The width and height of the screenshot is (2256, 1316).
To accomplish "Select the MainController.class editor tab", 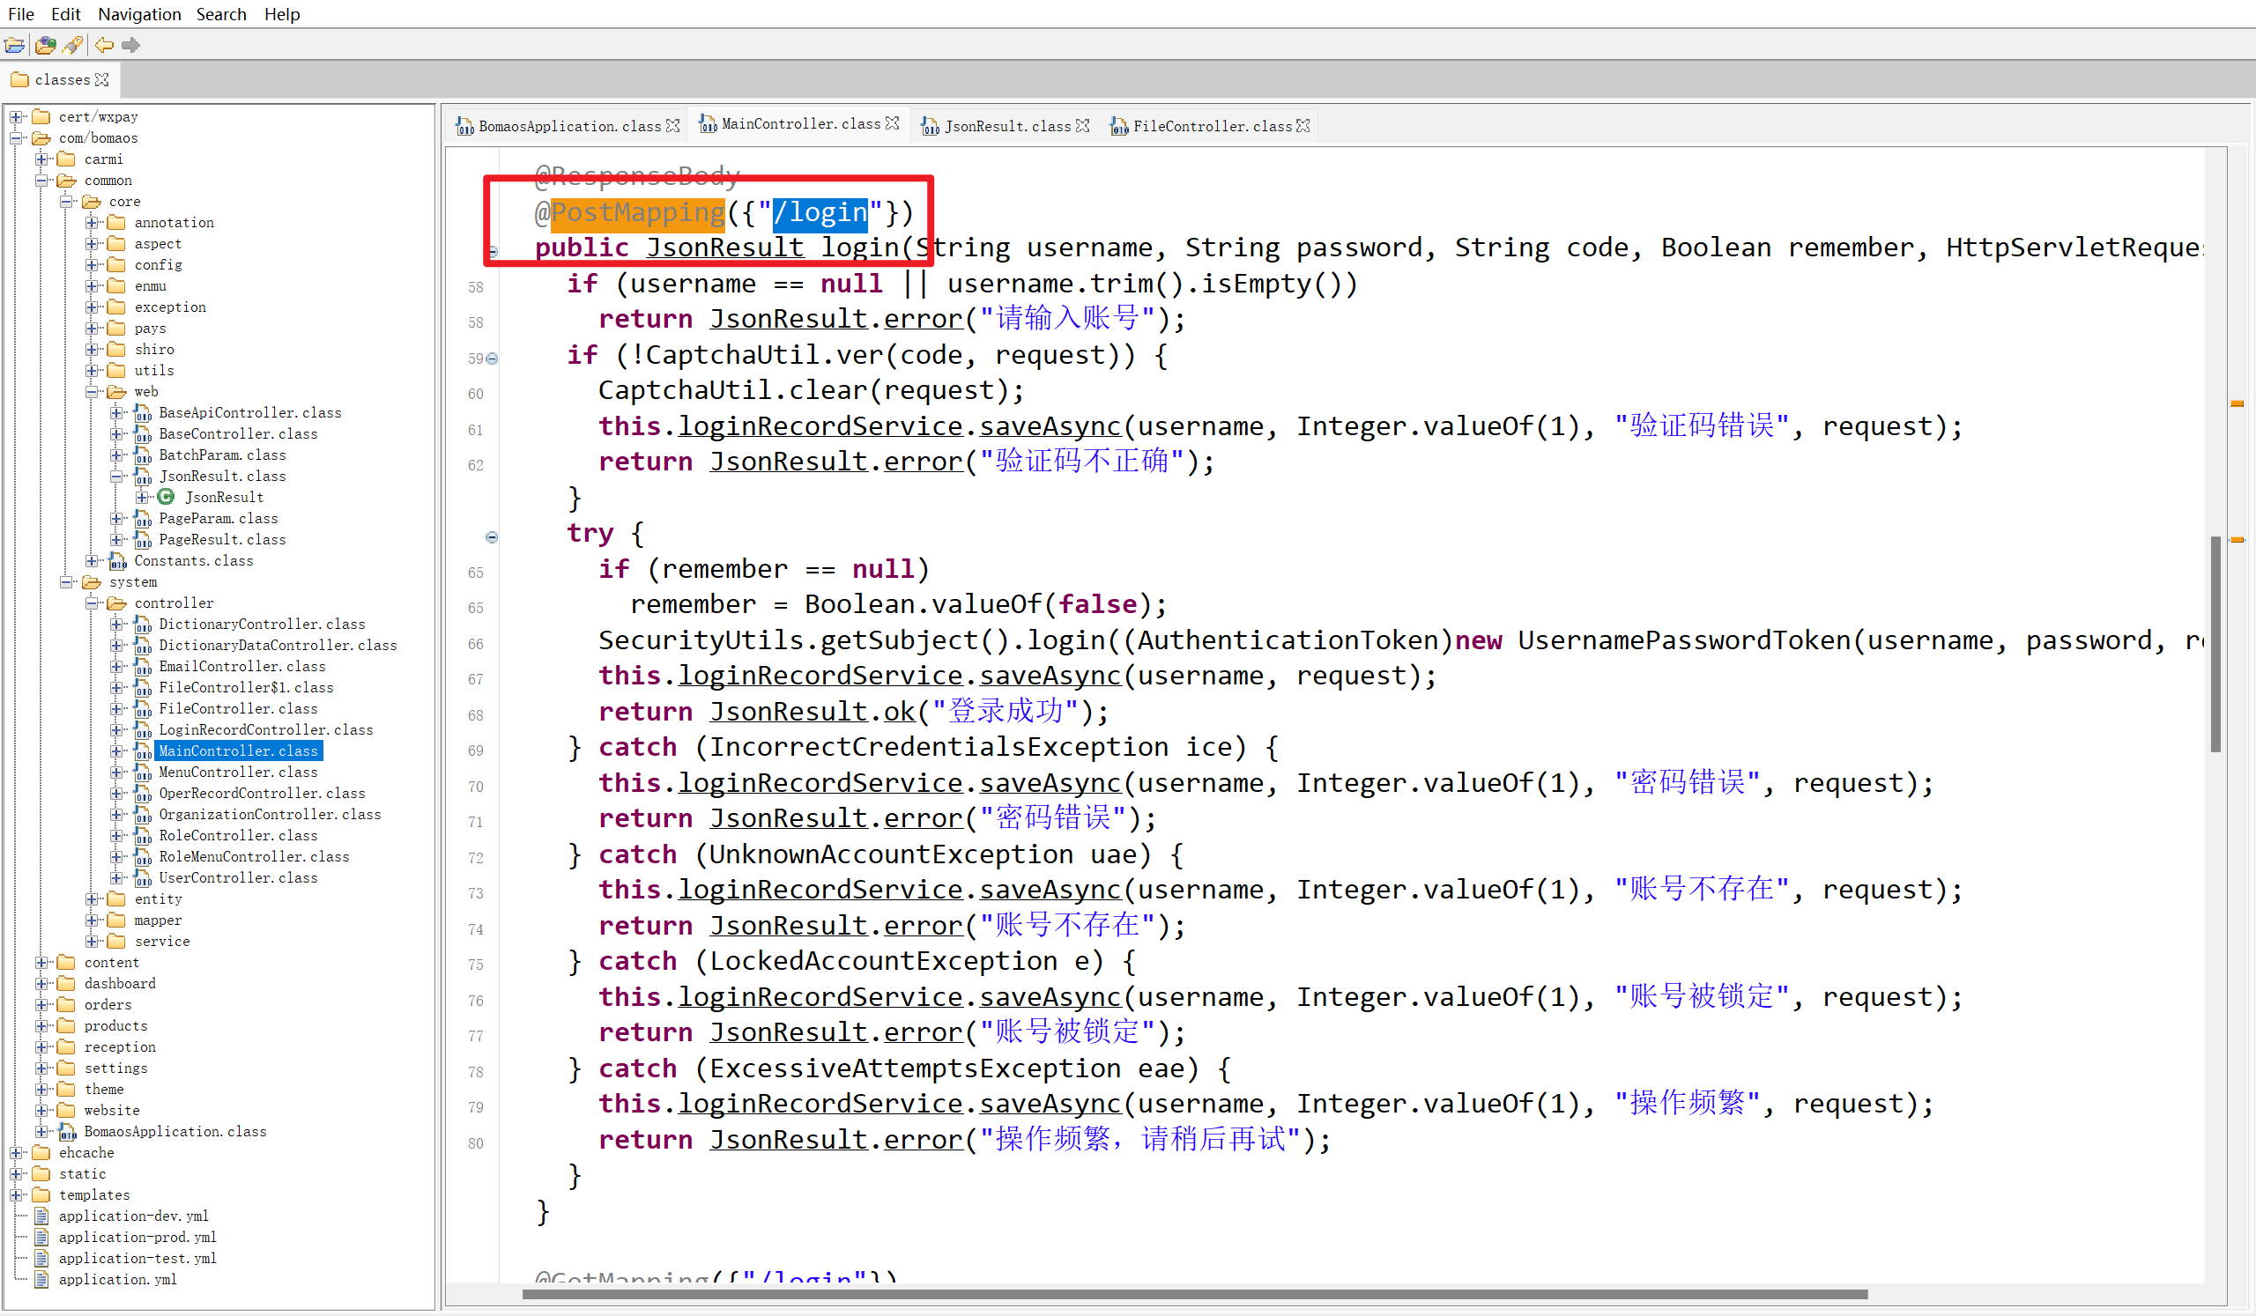I will [800, 123].
